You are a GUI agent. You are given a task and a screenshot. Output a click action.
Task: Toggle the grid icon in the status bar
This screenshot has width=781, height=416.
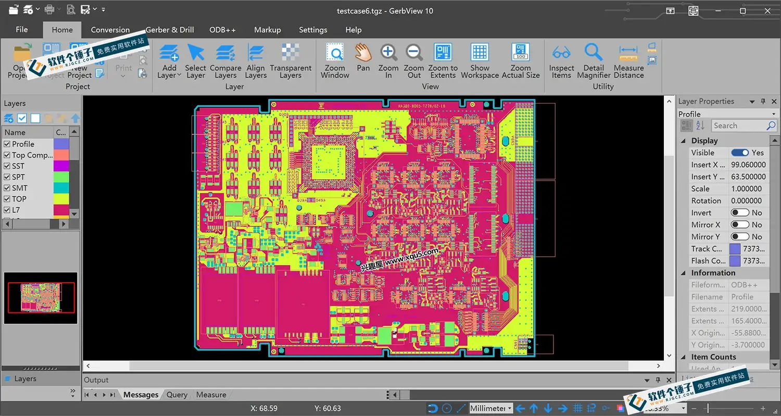[x=577, y=408]
